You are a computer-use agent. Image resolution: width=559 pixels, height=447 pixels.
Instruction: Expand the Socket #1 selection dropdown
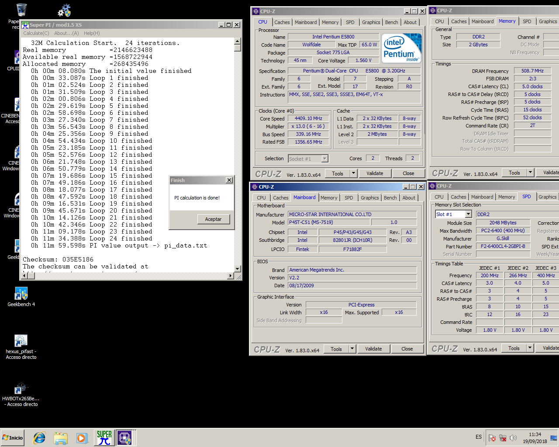tap(325, 159)
